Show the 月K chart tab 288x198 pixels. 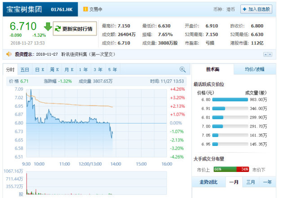pyautogui.click(x=69, y=70)
